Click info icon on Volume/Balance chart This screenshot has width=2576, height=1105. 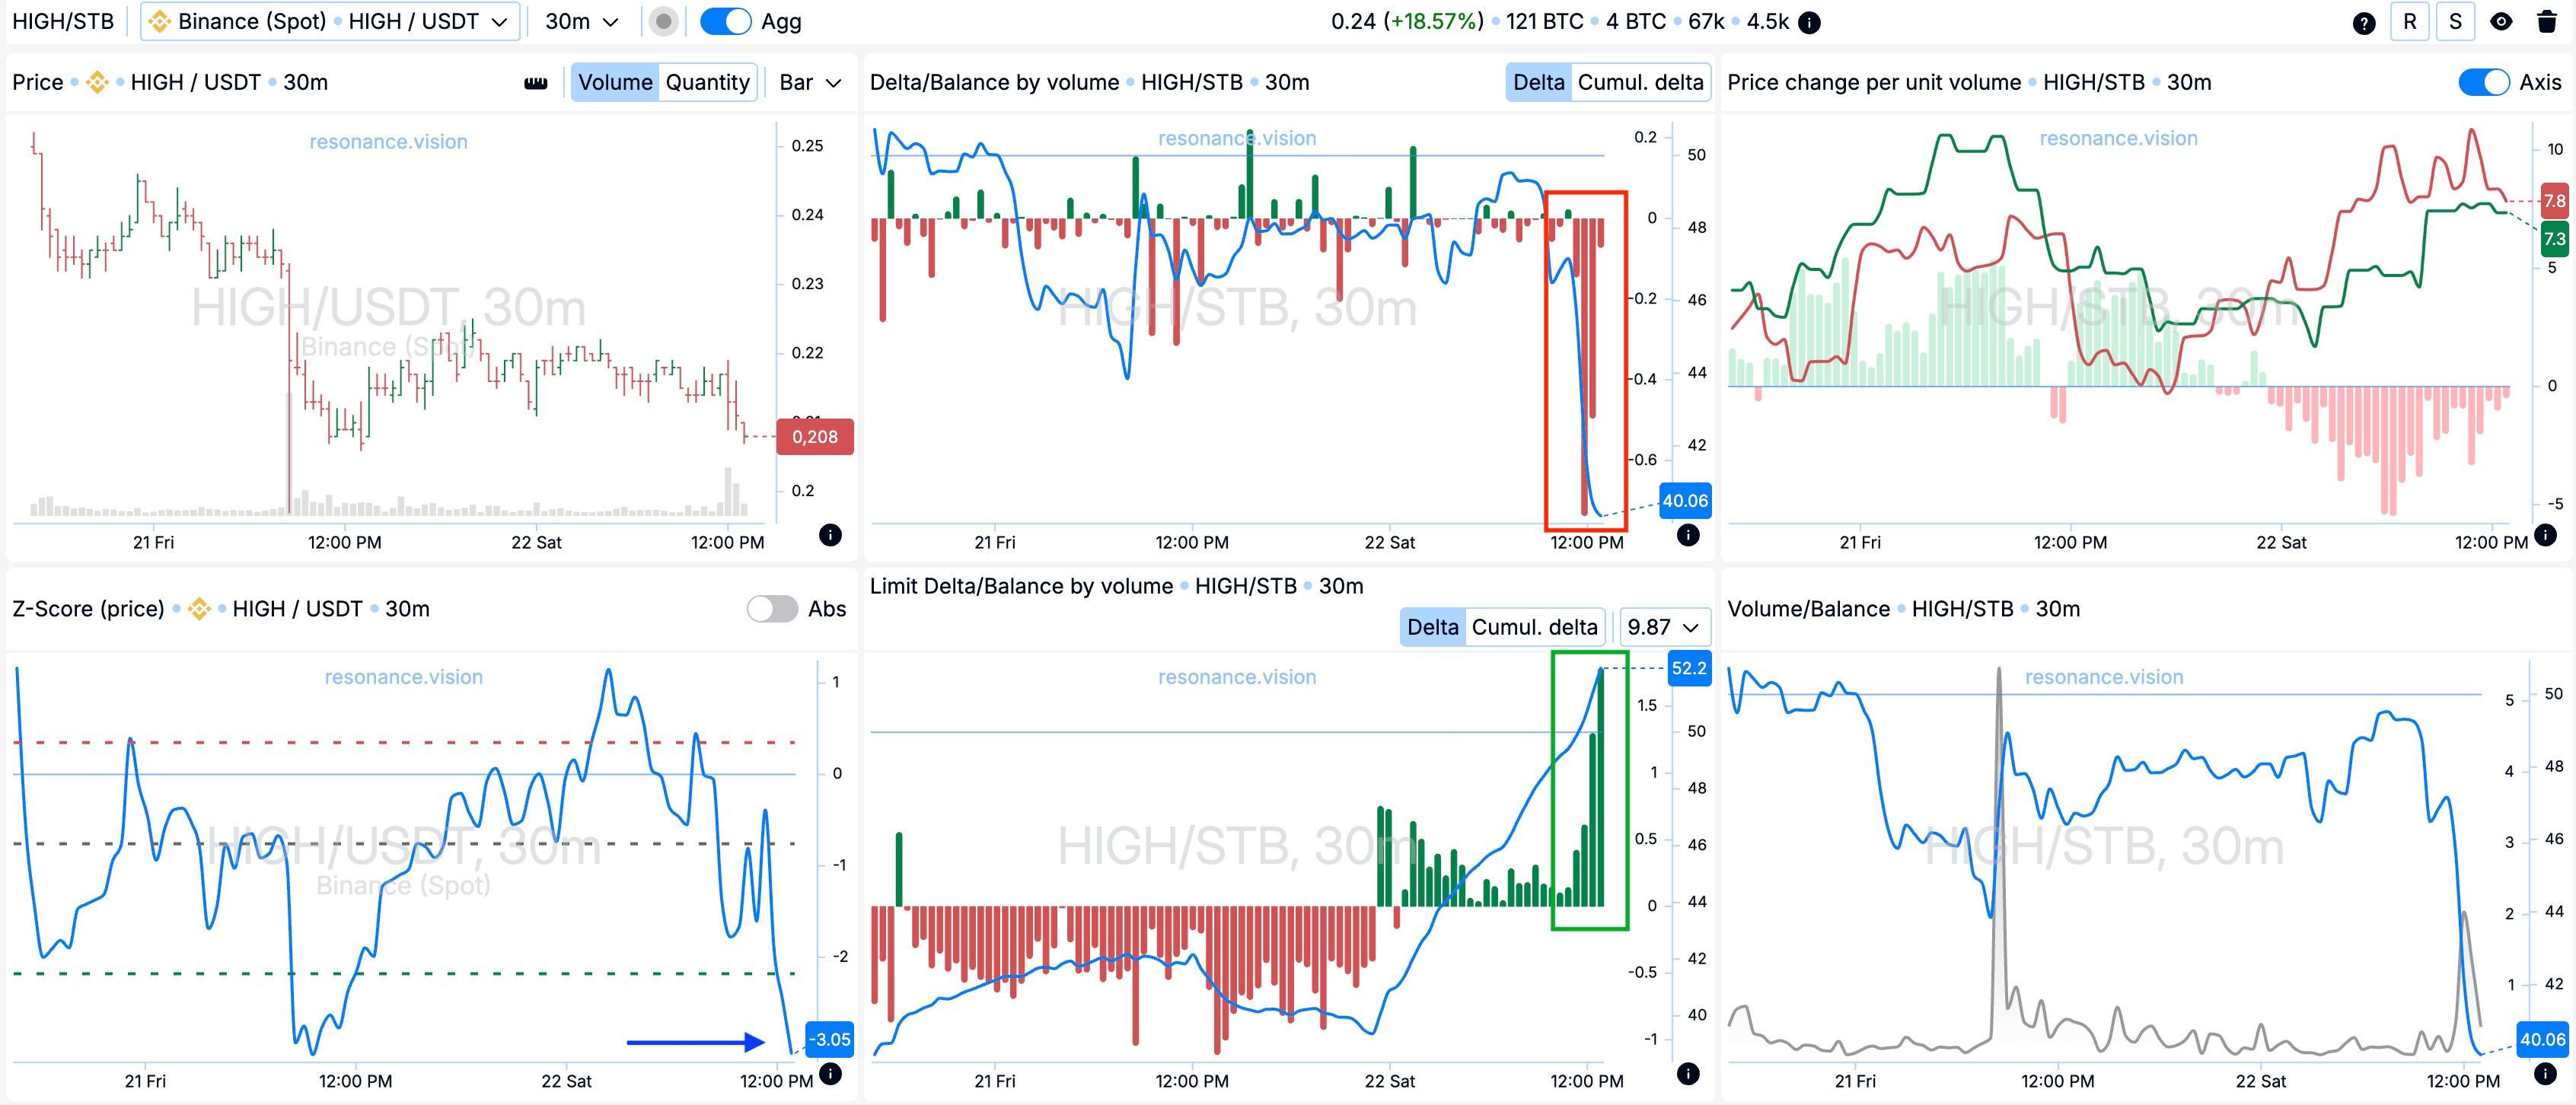2545,1073
